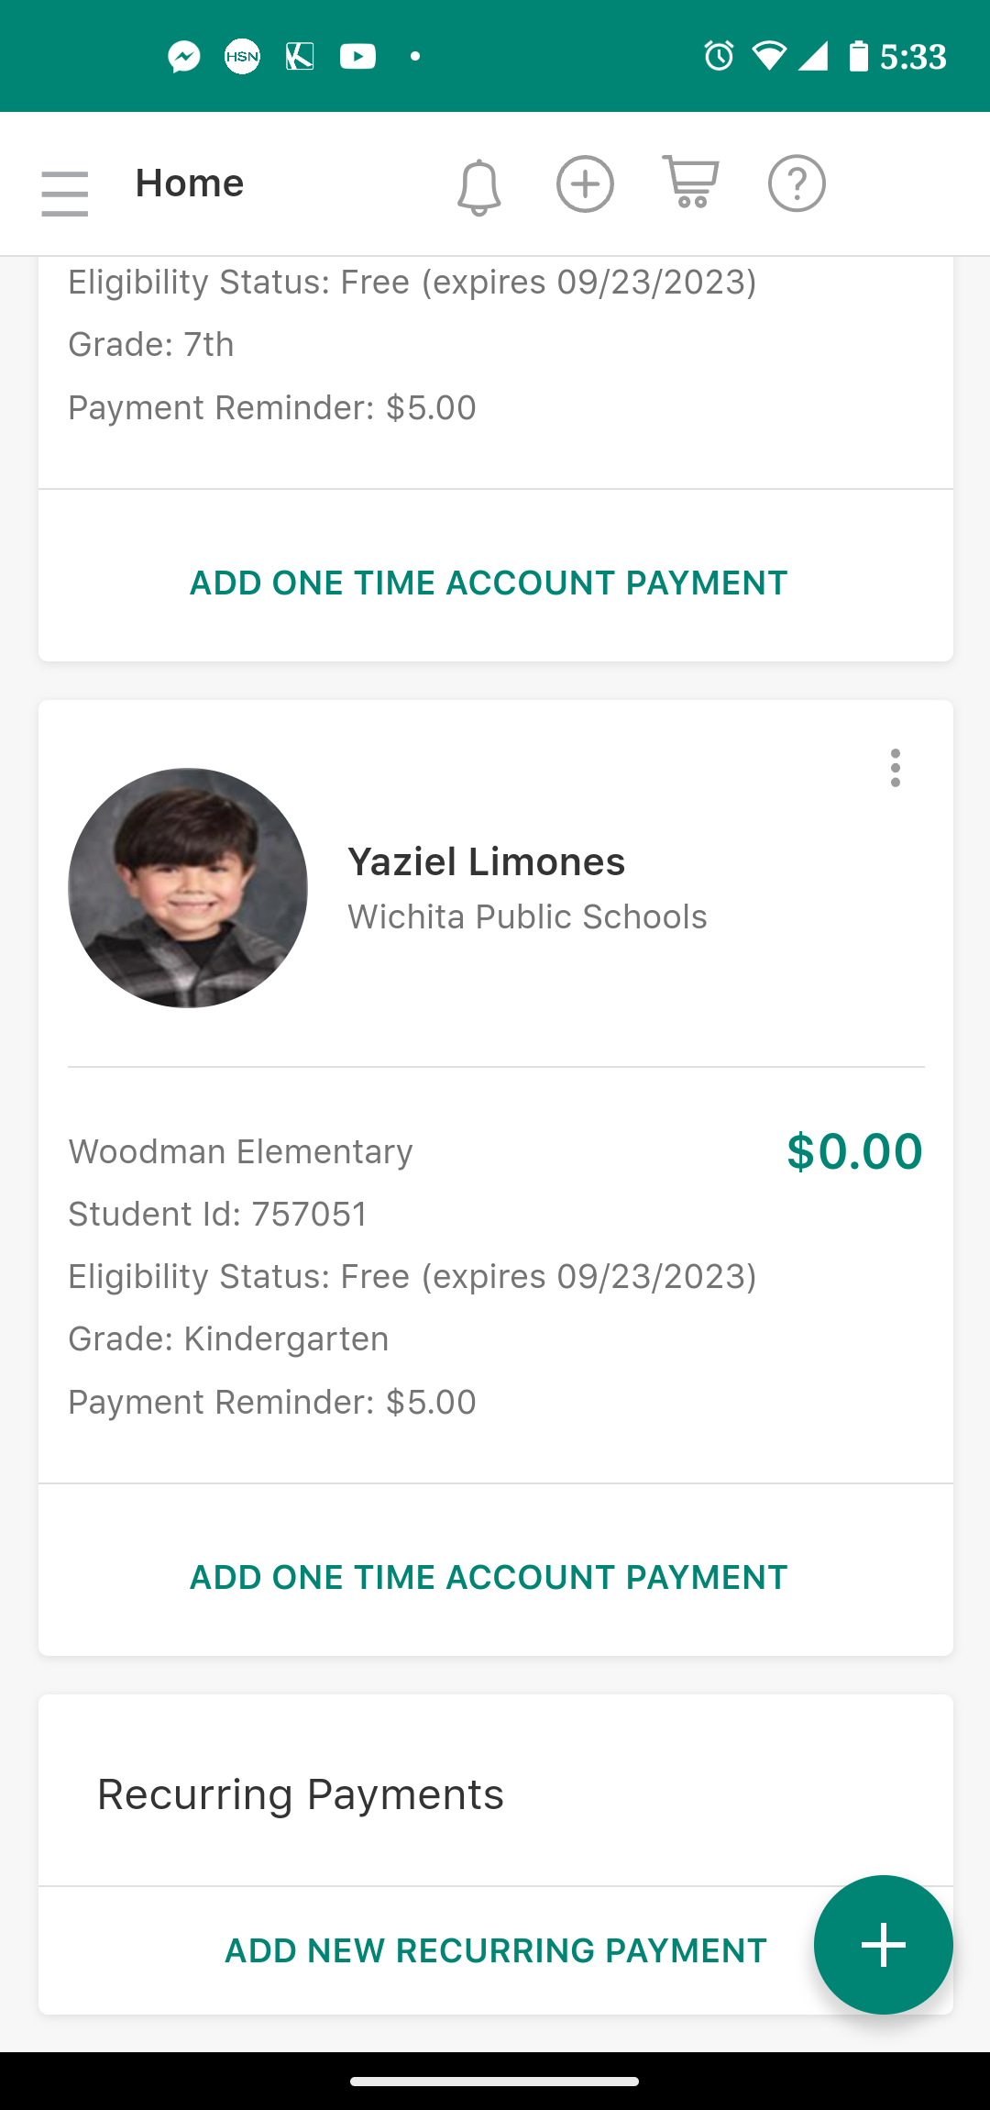
Task: Tap the Home title in header
Action: (190, 183)
